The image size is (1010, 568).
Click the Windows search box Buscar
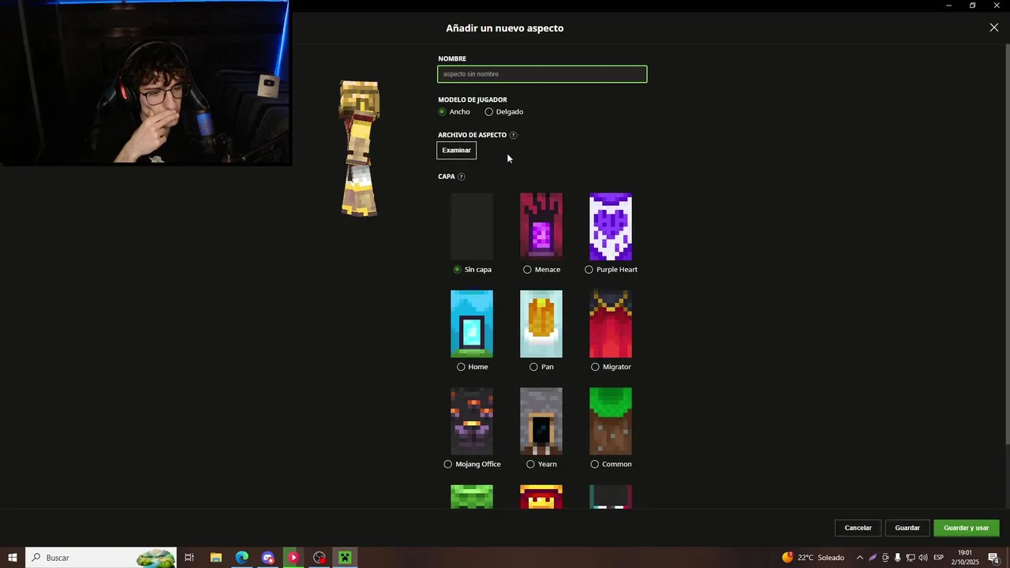click(x=101, y=558)
